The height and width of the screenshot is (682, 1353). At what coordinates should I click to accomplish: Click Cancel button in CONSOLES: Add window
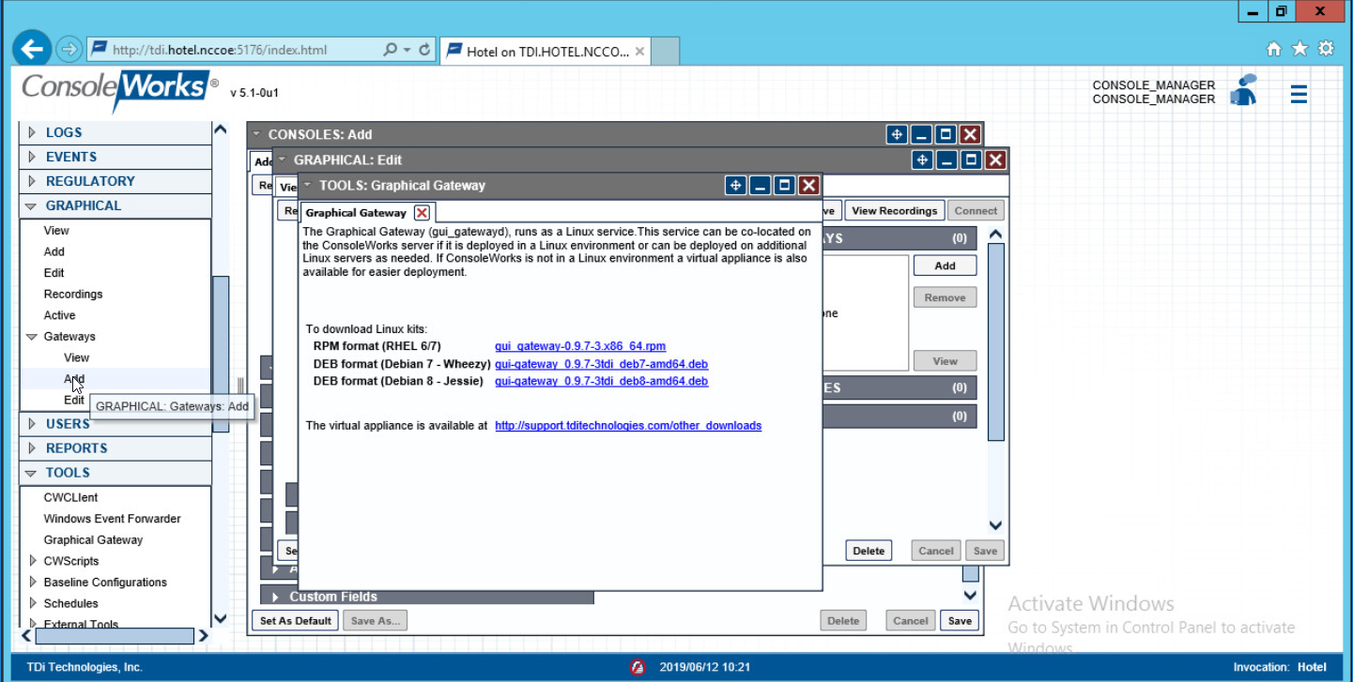(x=911, y=620)
